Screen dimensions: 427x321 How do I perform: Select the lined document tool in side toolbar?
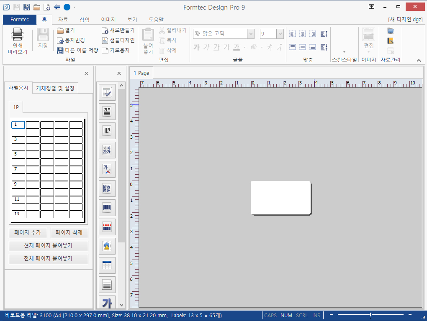[x=107, y=285]
